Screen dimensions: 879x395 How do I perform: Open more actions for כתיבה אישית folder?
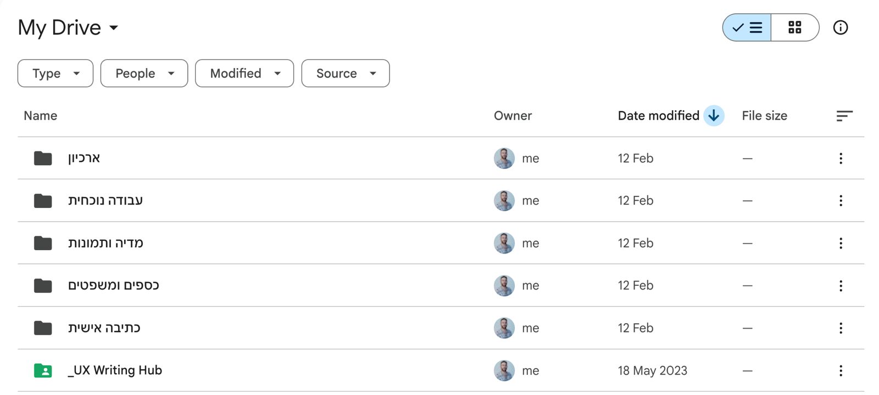pos(841,328)
